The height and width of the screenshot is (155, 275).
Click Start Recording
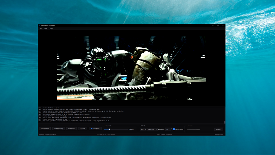(x=58, y=129)
